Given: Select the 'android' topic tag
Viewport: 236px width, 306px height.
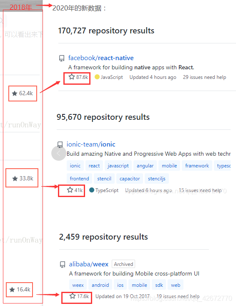Looking at the screenshot, I should tap(100, 285).
